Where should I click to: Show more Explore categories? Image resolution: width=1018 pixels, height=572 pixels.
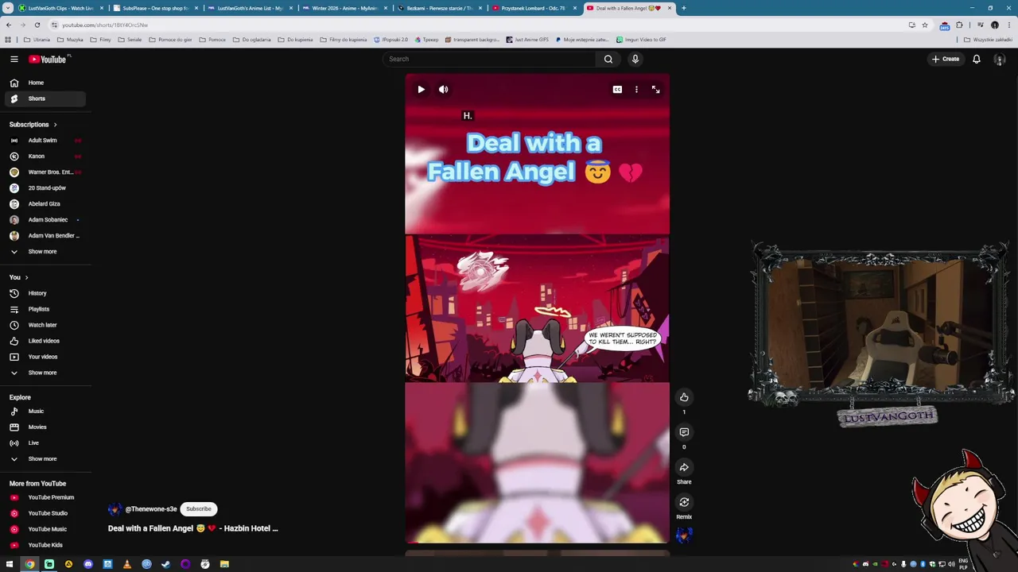pos(44,459)
